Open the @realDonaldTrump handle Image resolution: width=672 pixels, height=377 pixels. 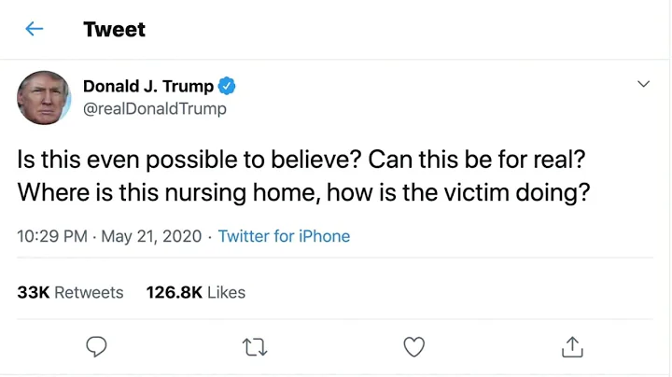pyautogui.click(x=154, y=109)
